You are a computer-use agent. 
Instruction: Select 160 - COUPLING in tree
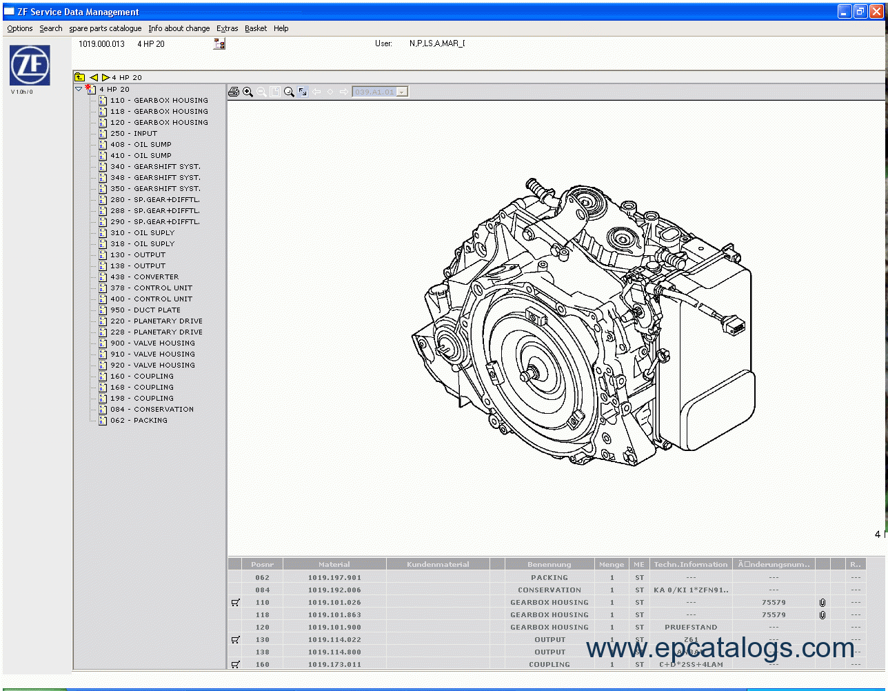point(142,377)
